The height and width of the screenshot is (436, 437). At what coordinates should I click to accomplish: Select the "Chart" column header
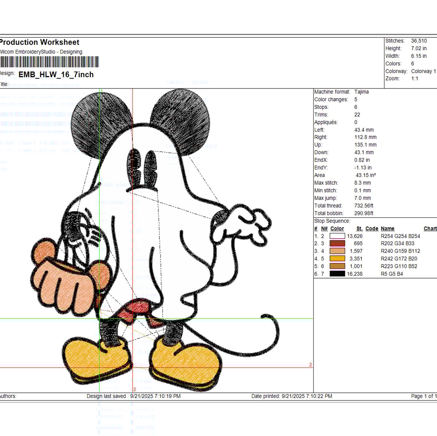point(430,229)
